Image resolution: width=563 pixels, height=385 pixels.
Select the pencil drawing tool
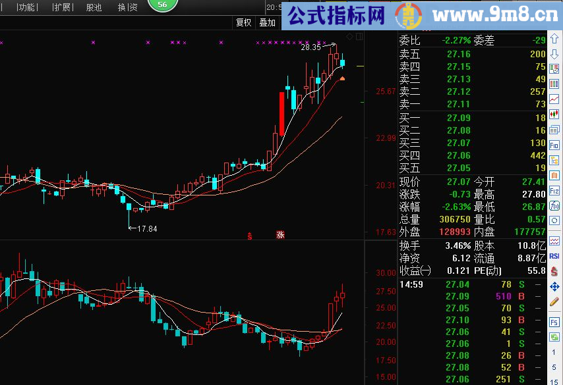coord(554,302)
